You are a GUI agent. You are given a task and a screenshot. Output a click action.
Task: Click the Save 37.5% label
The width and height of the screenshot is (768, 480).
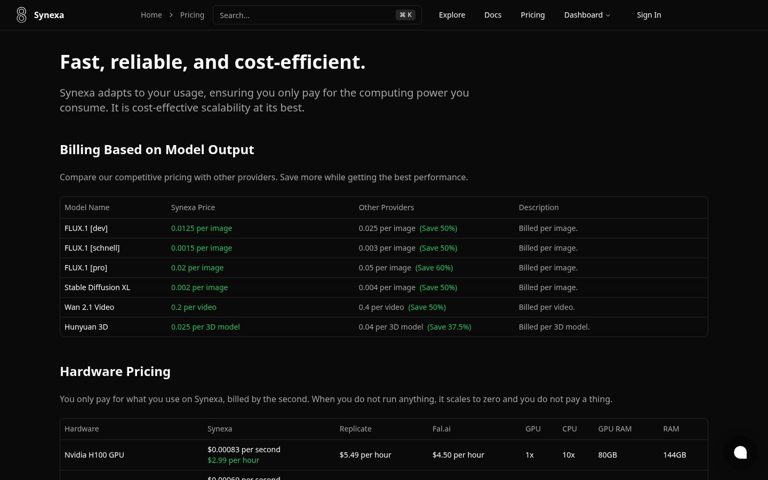tap(449, 327)
